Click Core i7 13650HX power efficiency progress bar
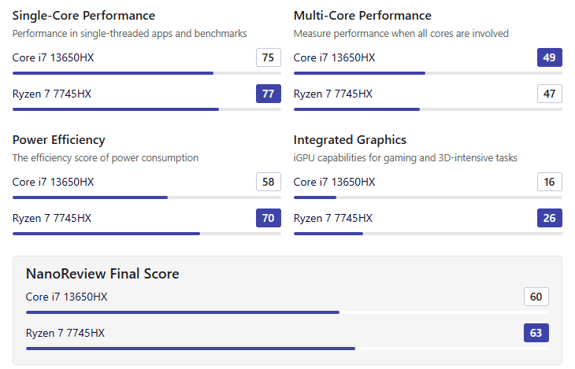Screen dimensions: 575x369 (147, 197)
